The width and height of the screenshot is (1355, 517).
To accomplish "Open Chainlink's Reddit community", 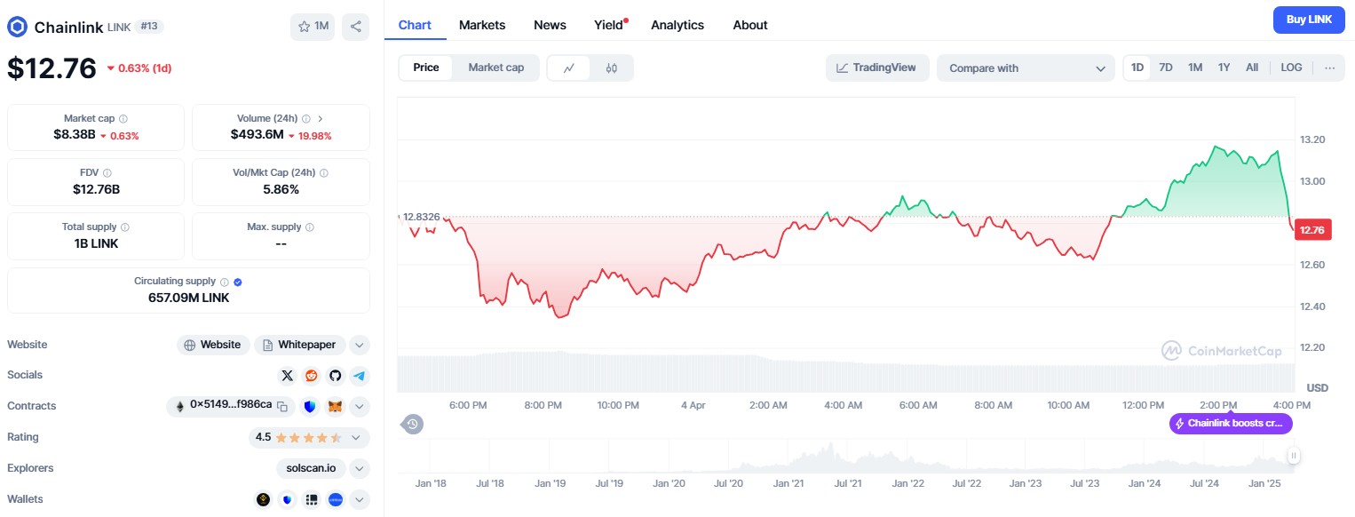I will pyautogui.click(x=311, y=375).
